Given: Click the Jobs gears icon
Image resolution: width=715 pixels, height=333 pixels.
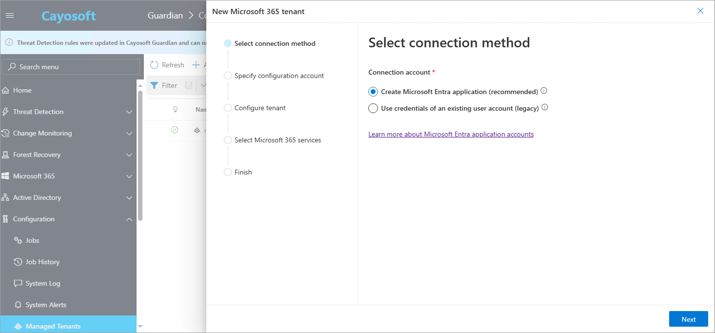Looking at the screenshot, I should point(18,240).
